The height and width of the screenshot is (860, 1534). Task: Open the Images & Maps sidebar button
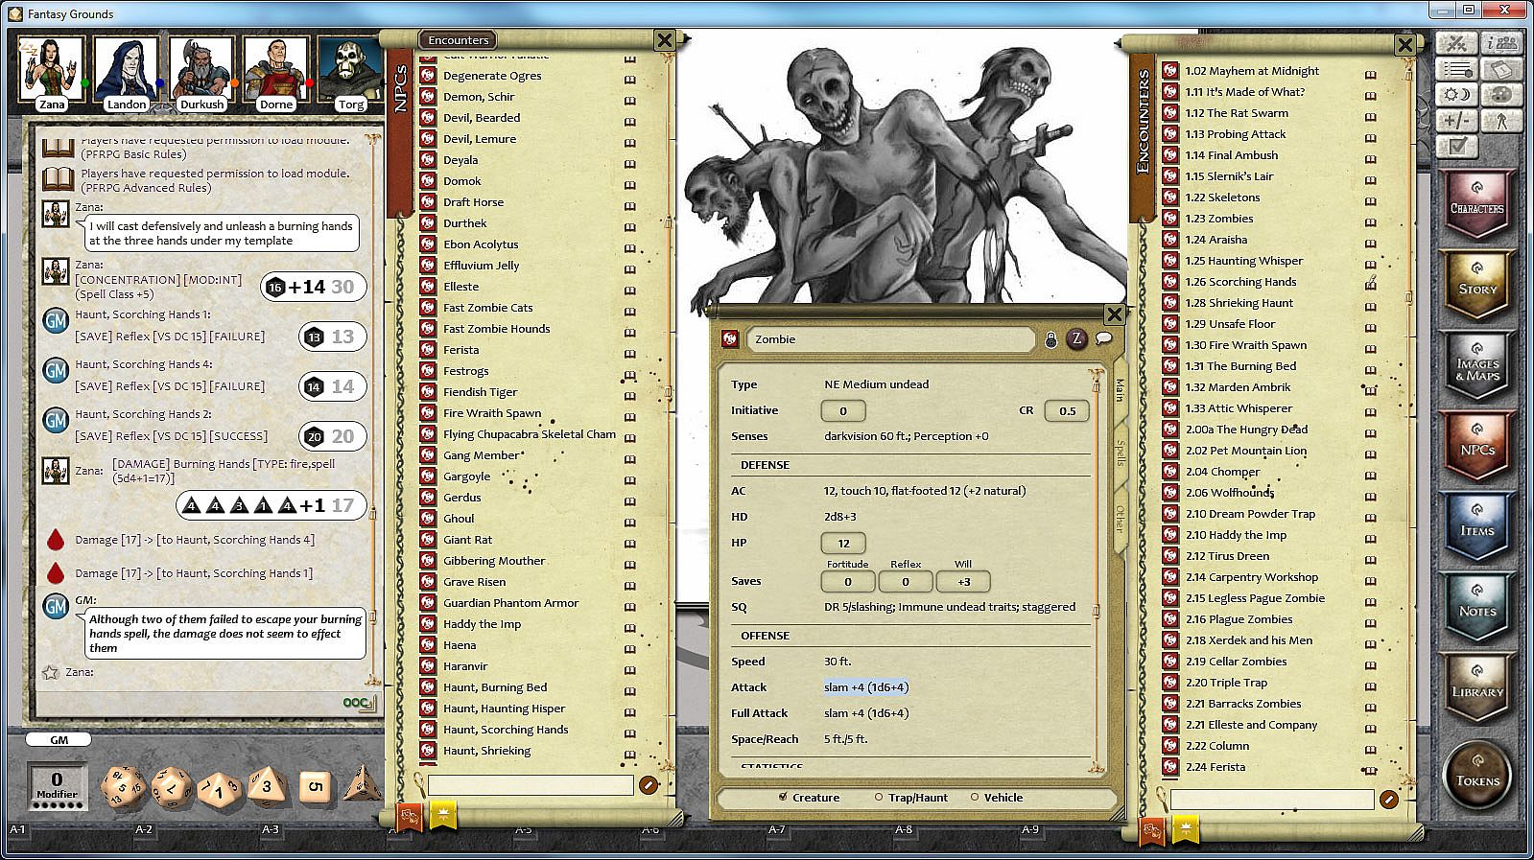click(1476, 366)
